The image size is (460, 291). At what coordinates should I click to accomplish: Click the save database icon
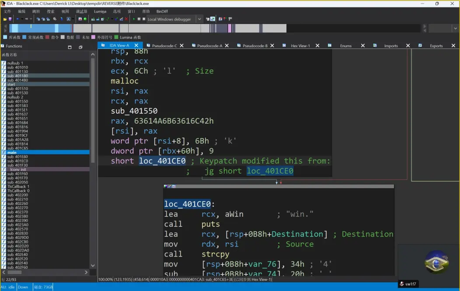tap(10, 19)
